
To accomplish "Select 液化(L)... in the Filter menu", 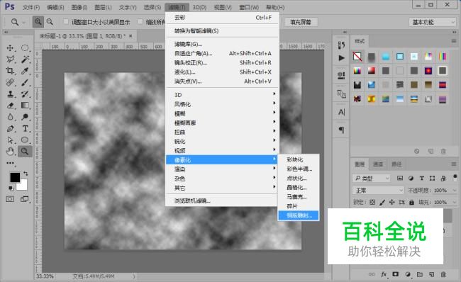I will 222,72.
